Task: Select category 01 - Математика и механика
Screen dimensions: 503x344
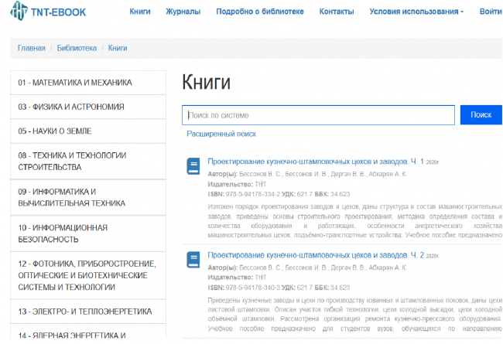Action: [x=75, y=83]
